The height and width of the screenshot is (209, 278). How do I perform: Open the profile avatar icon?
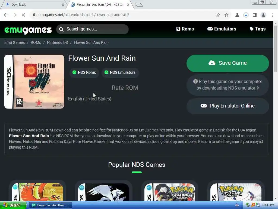pyautogui.click(x=263, y=15)
